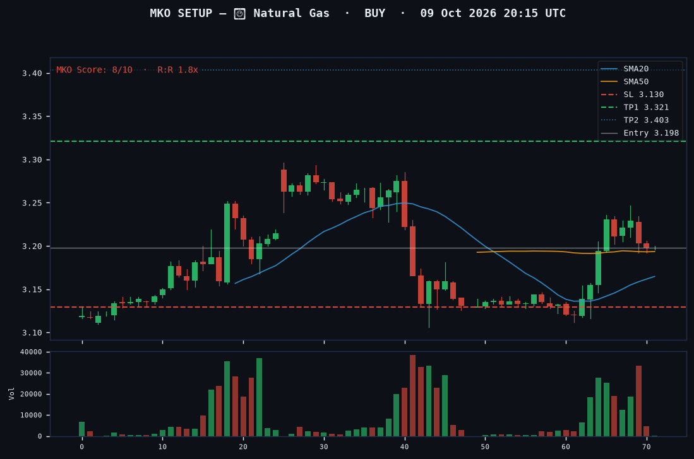Click the tallest red volume bar
The width and height of the screenshot is (694, 459).
click(412, 396)
